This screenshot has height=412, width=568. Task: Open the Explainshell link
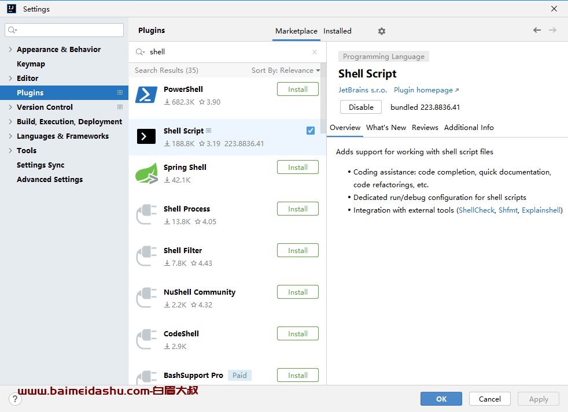541,210
